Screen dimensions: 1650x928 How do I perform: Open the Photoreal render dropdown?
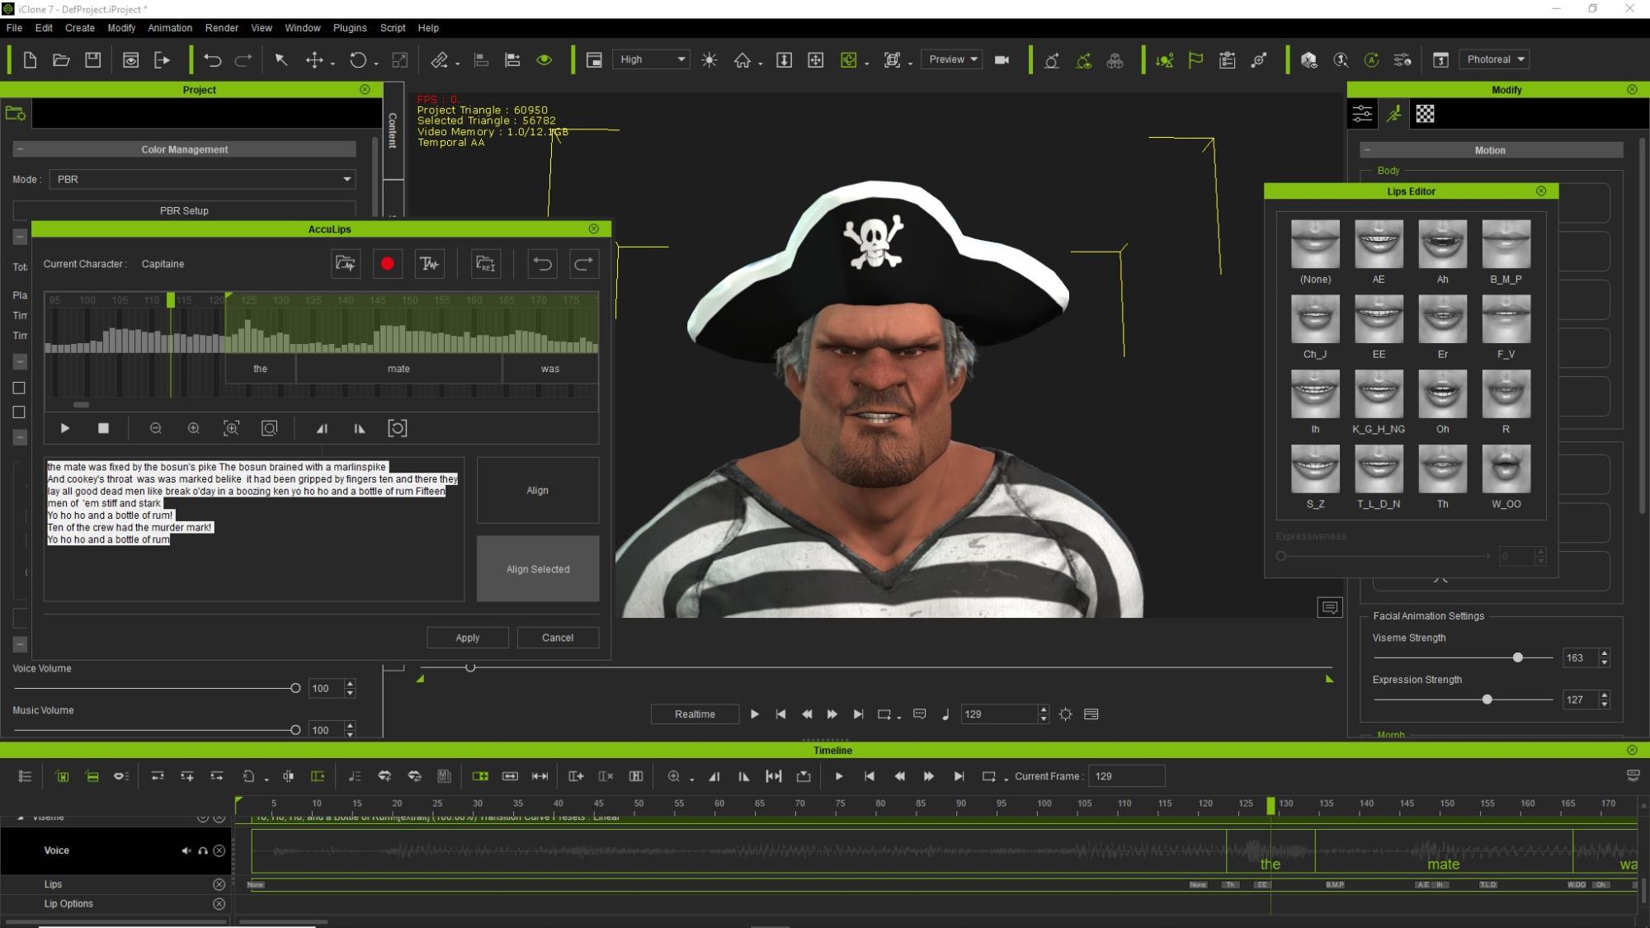pos(1494,59)
